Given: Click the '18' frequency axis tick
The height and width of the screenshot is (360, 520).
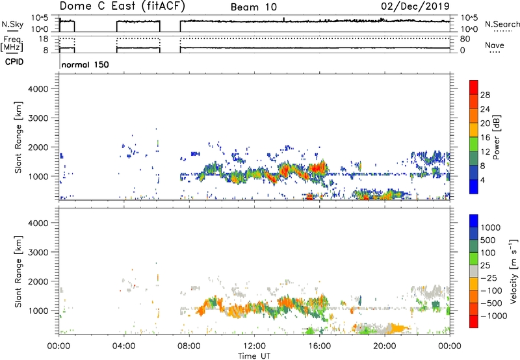Looking at the screenshot, I should (44, 39).
